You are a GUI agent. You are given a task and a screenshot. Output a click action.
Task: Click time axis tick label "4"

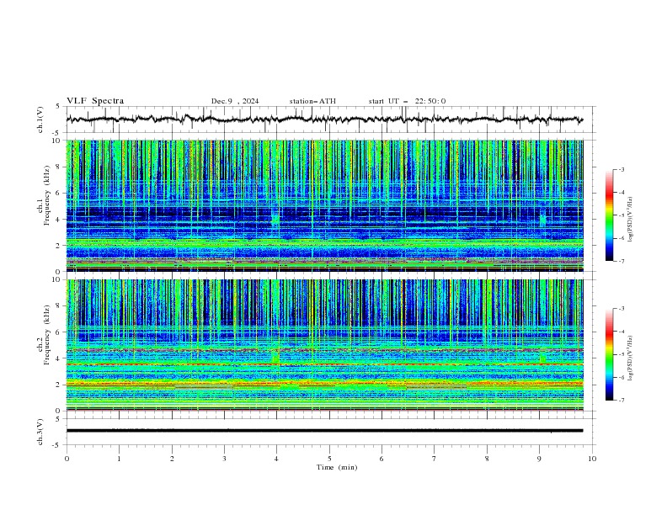tap(277, 459)
